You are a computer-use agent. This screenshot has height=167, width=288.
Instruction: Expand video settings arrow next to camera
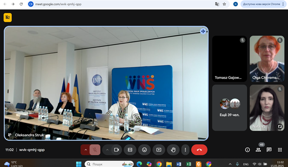(107, 150)
